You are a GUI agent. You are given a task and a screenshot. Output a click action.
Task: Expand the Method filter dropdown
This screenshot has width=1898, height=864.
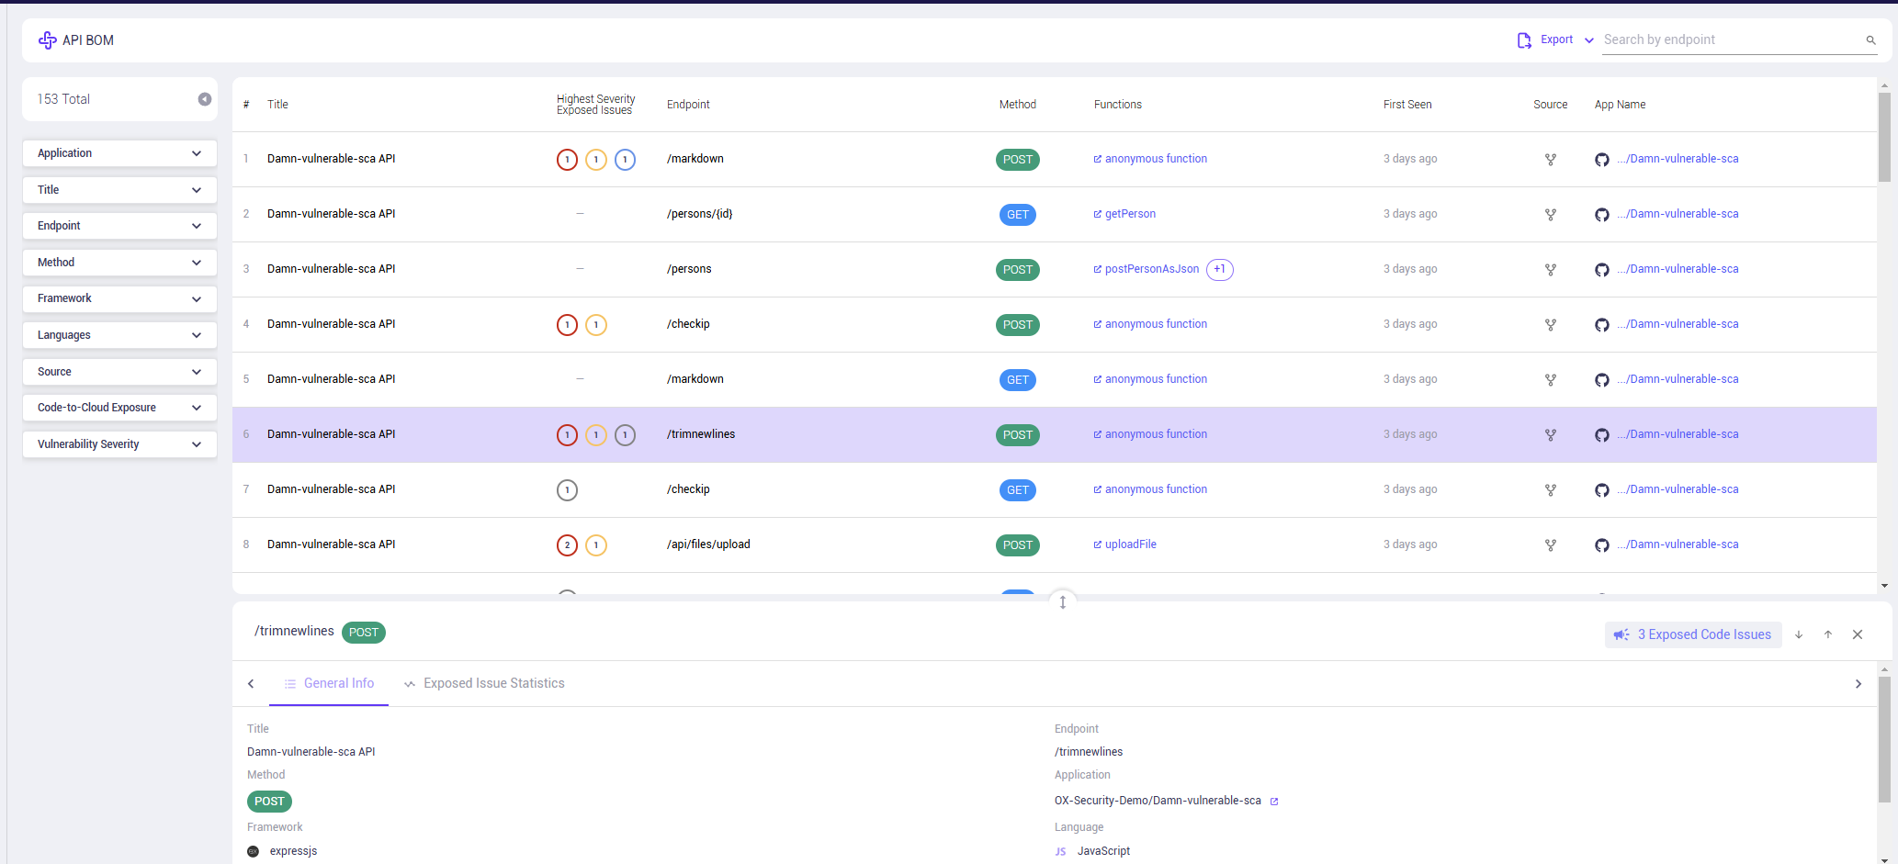click(119, 263)
